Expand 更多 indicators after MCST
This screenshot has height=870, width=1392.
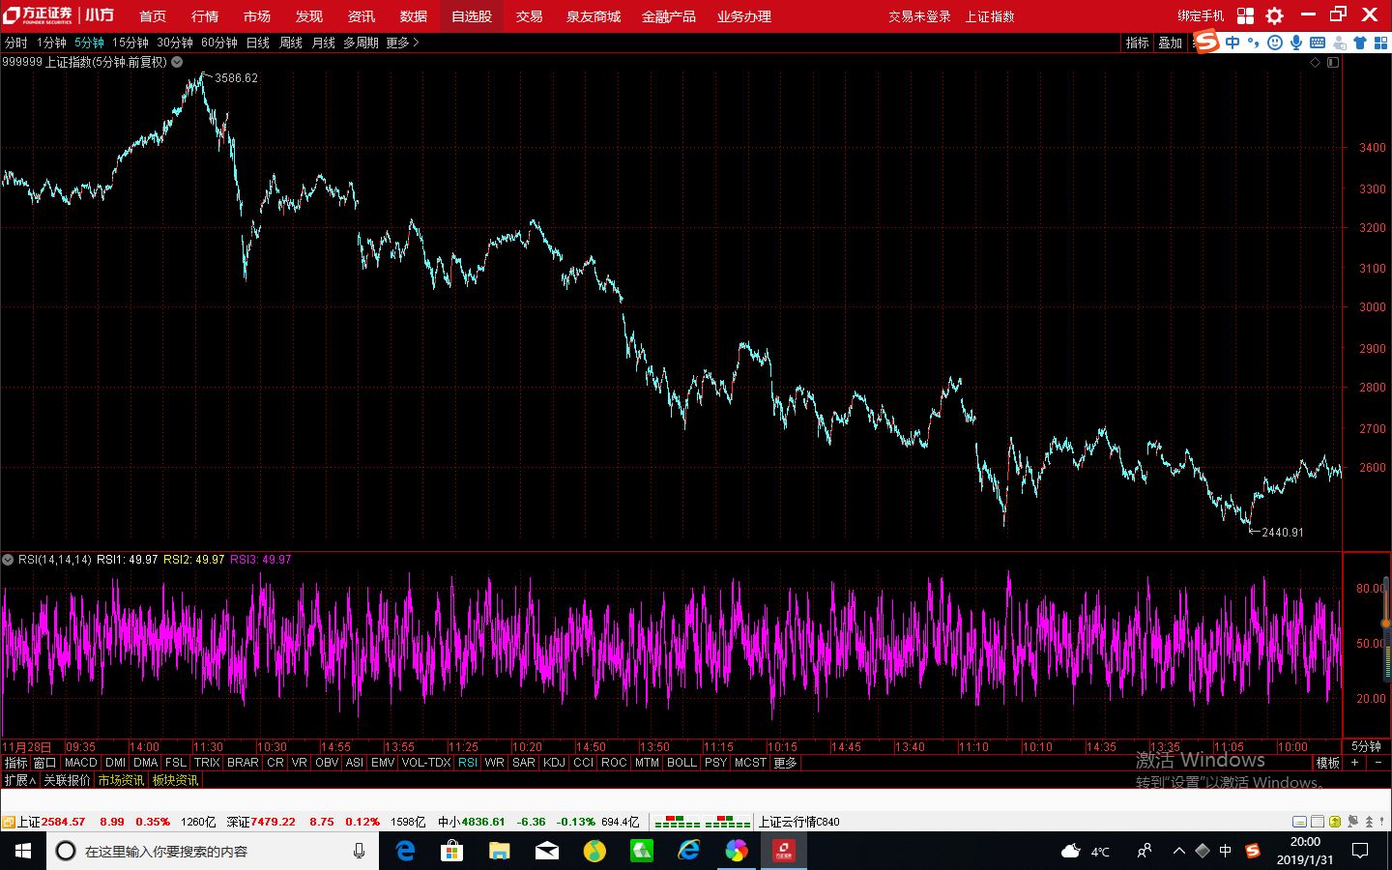(785, 763)
